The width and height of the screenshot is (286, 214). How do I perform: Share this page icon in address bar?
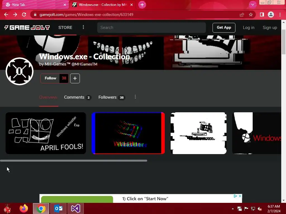242,14
